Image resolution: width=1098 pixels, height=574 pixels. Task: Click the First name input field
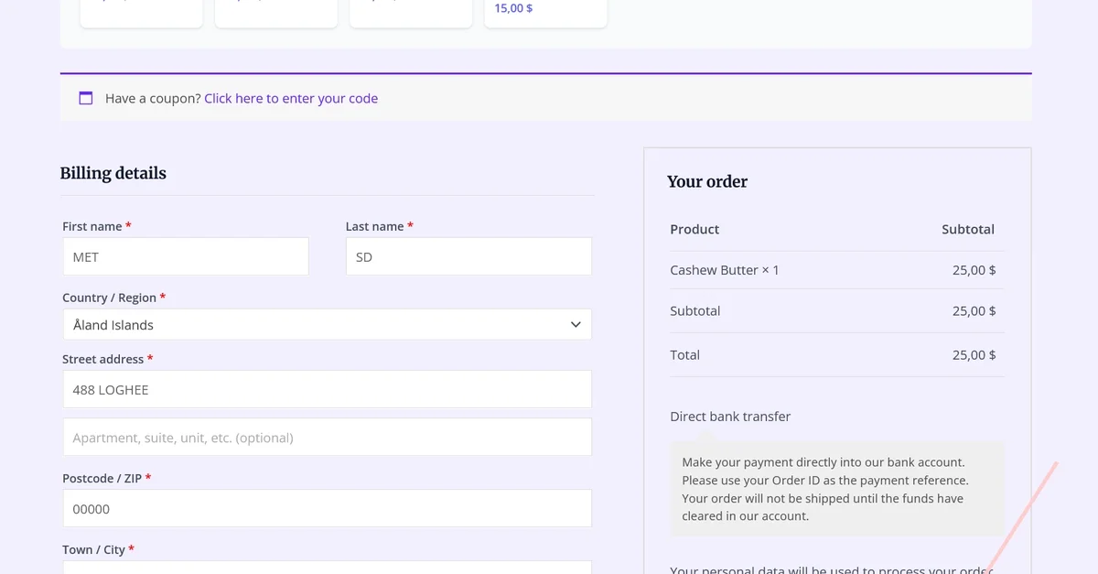click(186, 257)
